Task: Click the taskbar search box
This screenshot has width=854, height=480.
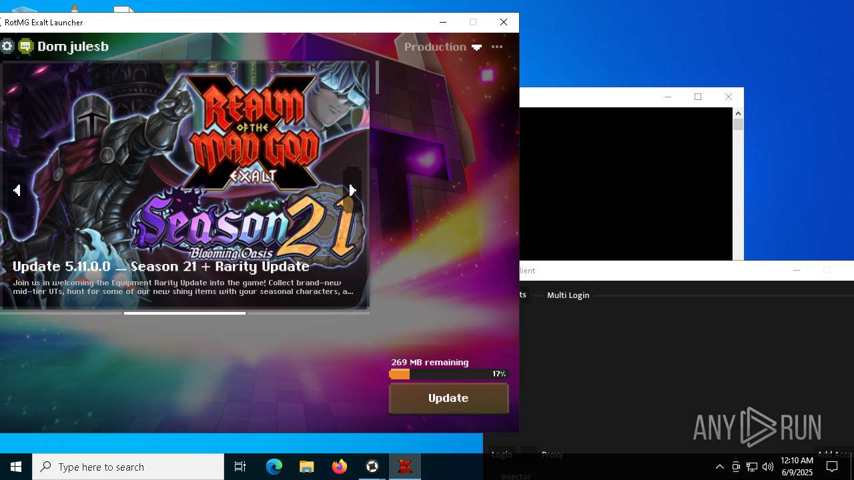Action: (128, 467)
